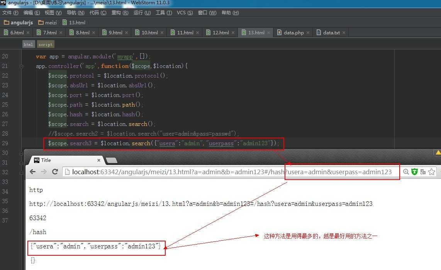Click the browser forward arrow
The width and height of the screenshot is (441, 270).
(44, 172)
